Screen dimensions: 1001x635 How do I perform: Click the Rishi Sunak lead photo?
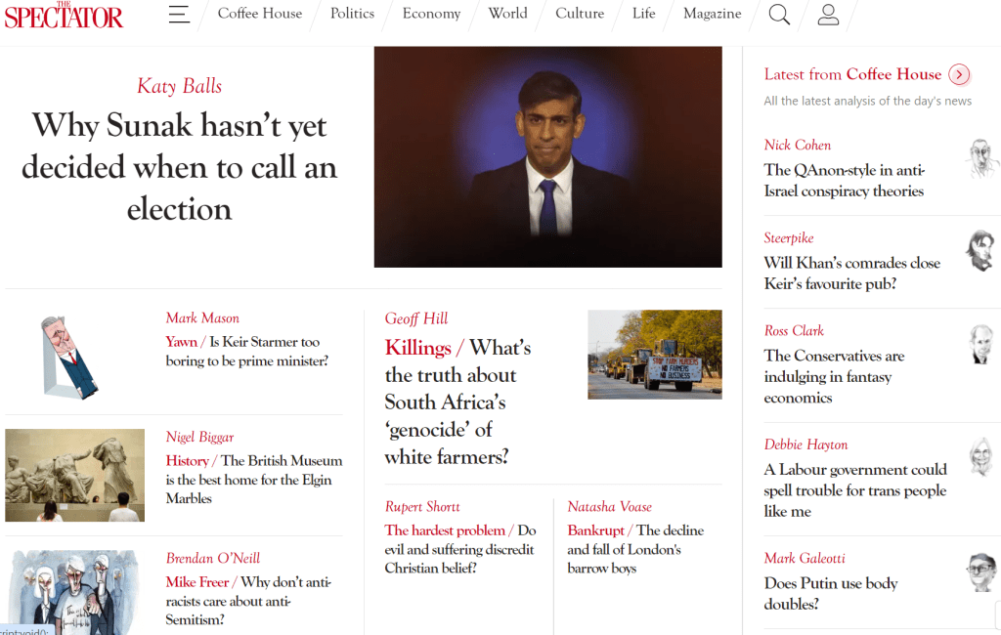pyautogui.click(x=547, y=157)
